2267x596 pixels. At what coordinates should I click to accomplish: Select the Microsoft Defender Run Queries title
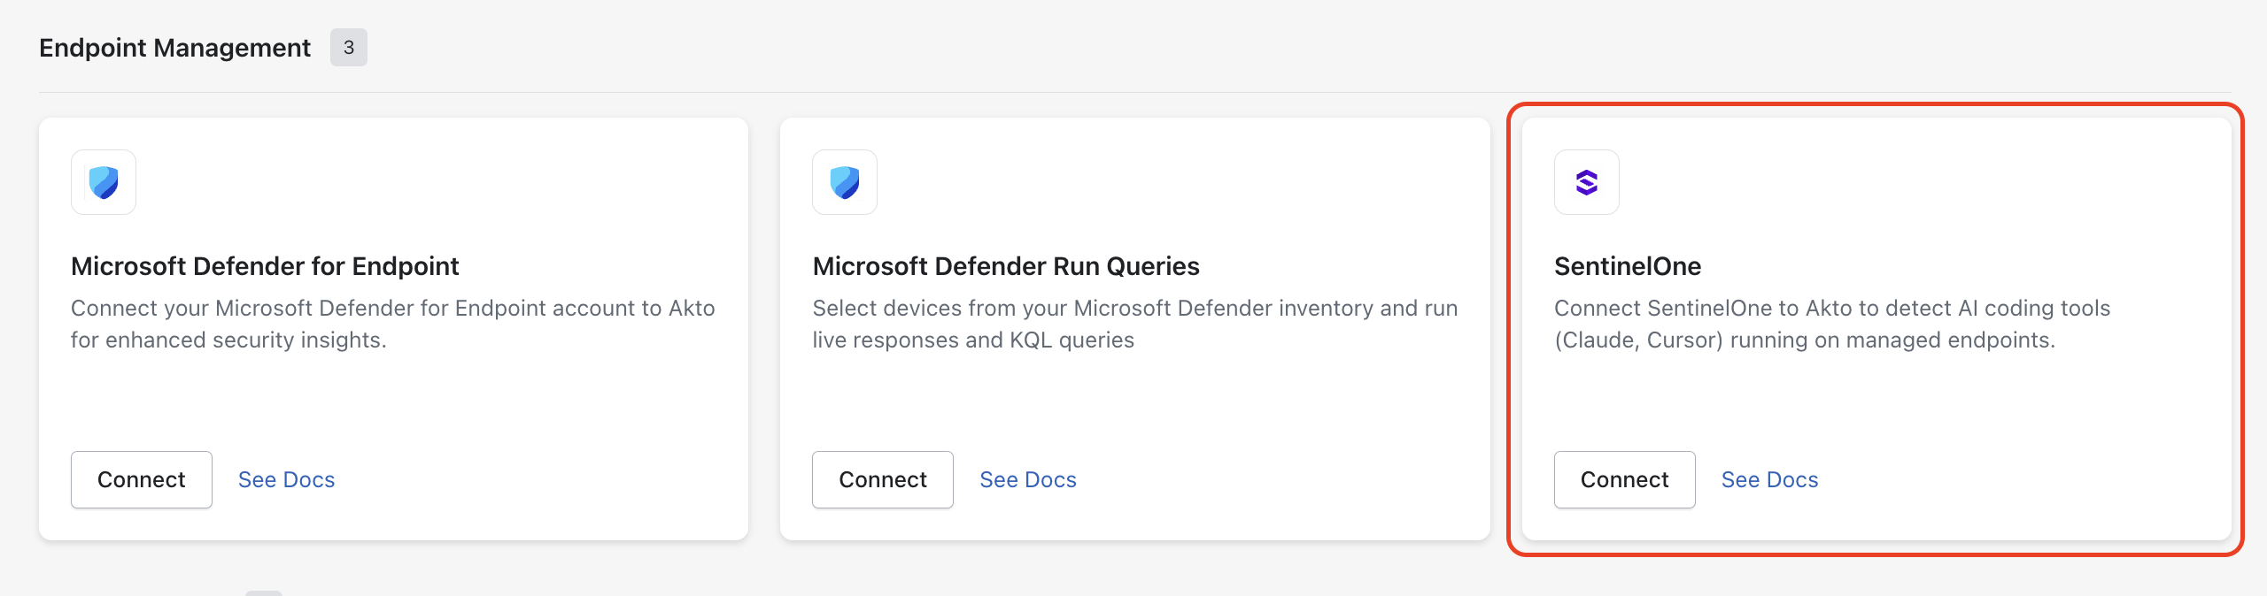[1006, 266]
